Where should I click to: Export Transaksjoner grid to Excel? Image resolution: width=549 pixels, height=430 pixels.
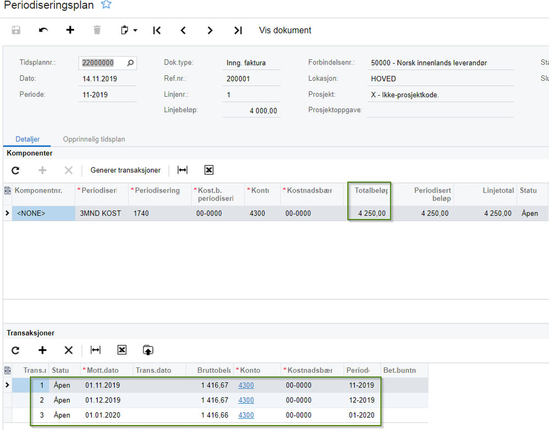tap(122, 350)
